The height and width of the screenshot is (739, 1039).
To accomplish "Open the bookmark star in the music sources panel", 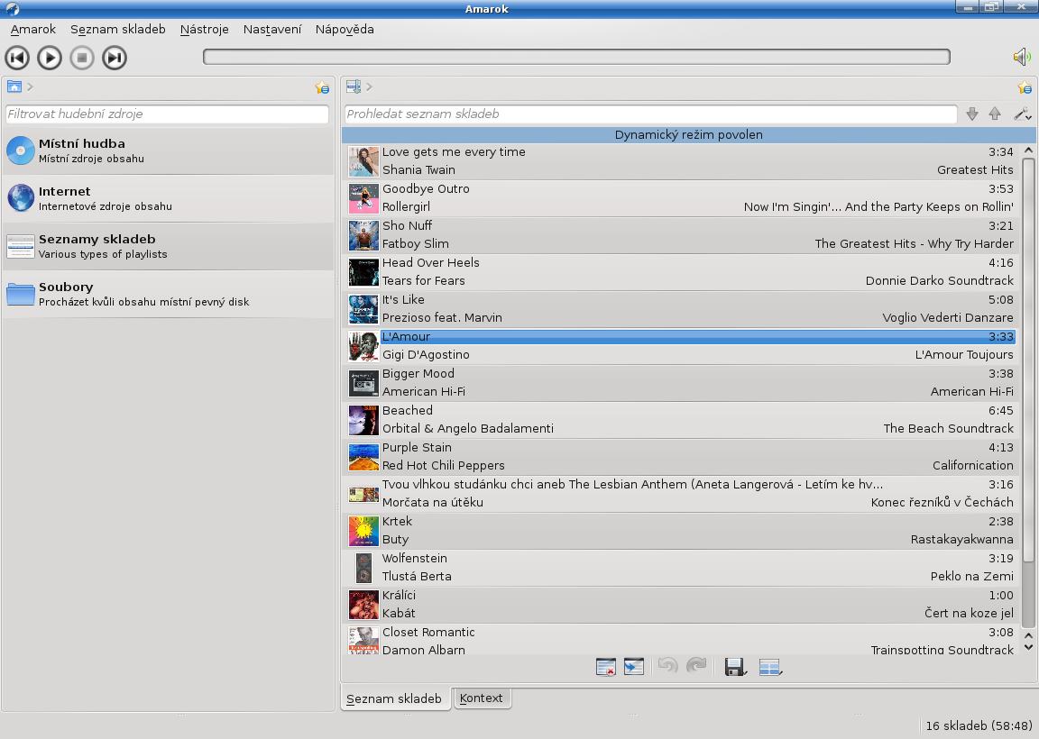I will point(322,87).
